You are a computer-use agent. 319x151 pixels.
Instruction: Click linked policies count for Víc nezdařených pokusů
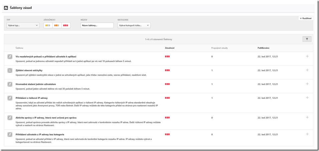click(212, 56)
